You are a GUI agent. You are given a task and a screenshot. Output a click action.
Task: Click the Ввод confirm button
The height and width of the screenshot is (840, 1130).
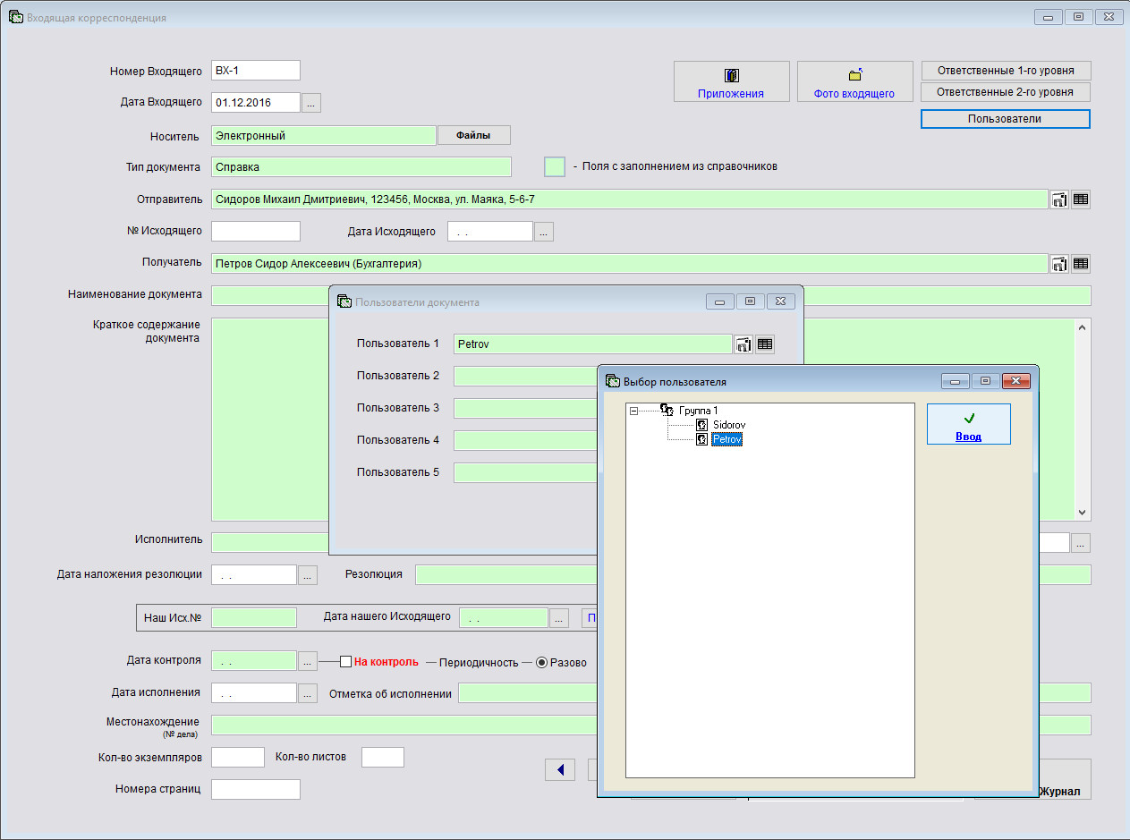pos(968,424)
